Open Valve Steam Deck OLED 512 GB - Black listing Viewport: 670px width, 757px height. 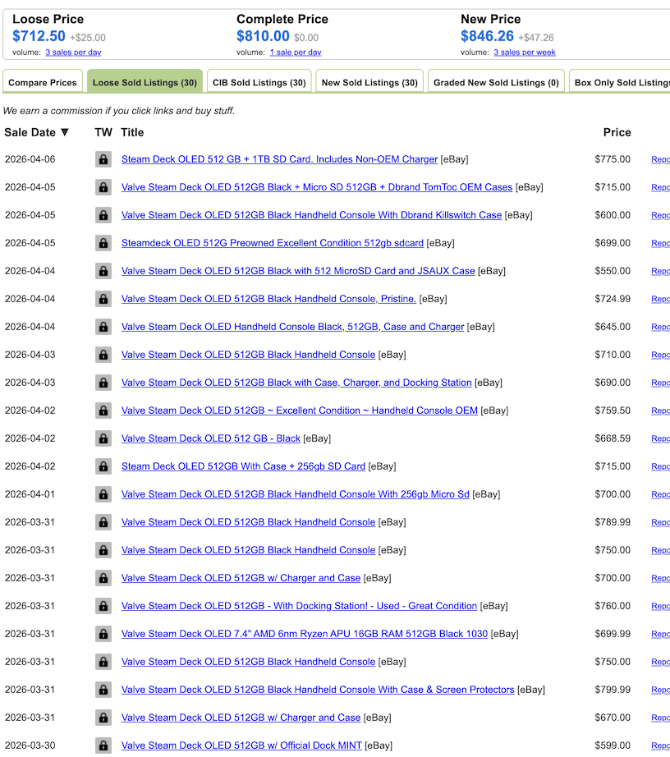point(210,438)
